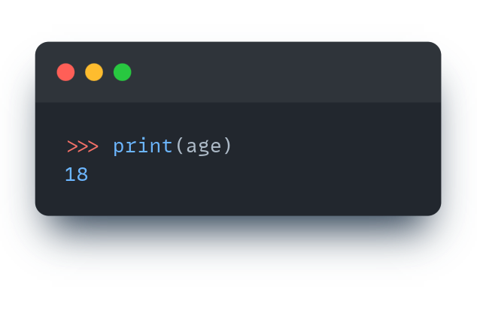Click the output value 18
The image size is (477, 325).
tap(77, 175)
